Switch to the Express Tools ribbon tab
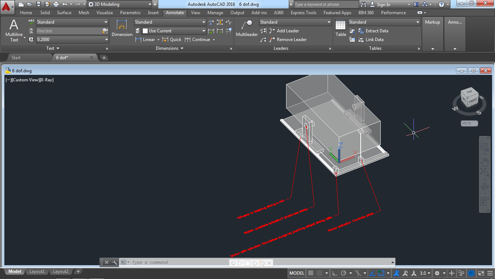495x279 pixels. pos(304,13)
